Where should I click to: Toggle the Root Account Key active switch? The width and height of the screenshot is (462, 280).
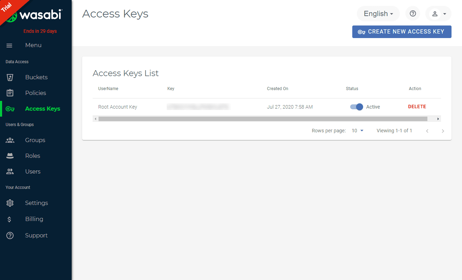356,107
